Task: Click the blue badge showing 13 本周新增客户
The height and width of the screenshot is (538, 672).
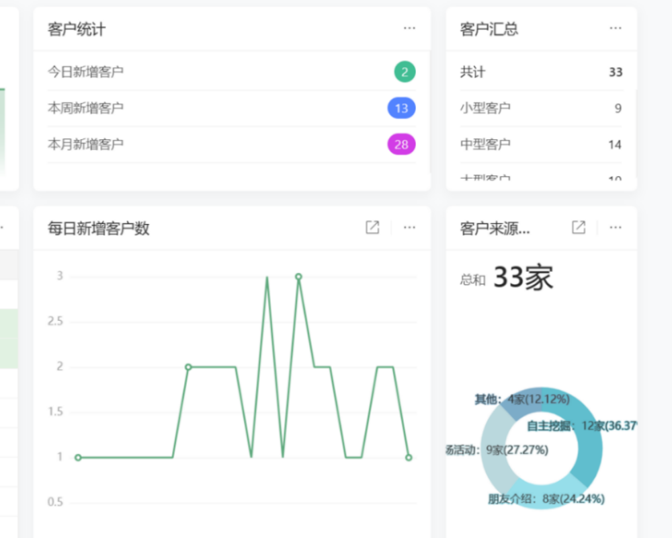Action: [403, 108]
